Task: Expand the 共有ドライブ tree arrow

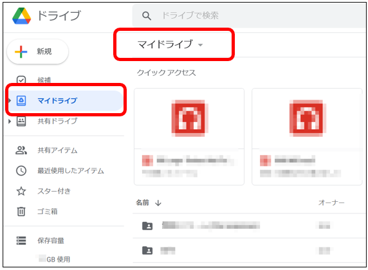Action: click(x=10, y=122)
